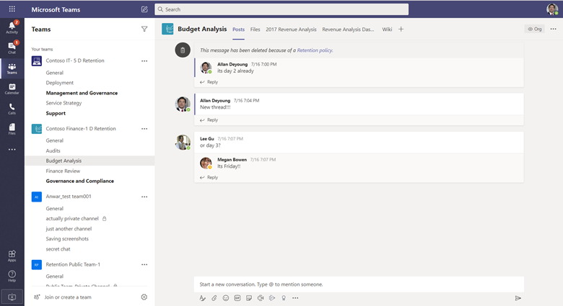Send the message with arrow icon

click(x=518, y=298)
